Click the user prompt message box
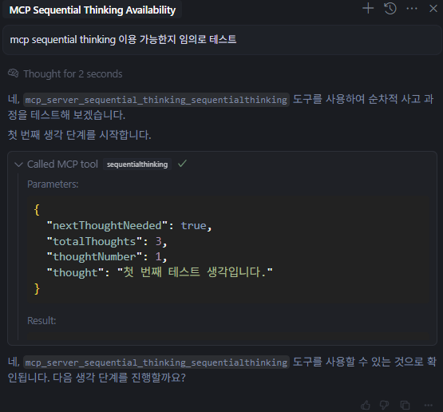This screenshot has height=412, width=443. [222, 40]
